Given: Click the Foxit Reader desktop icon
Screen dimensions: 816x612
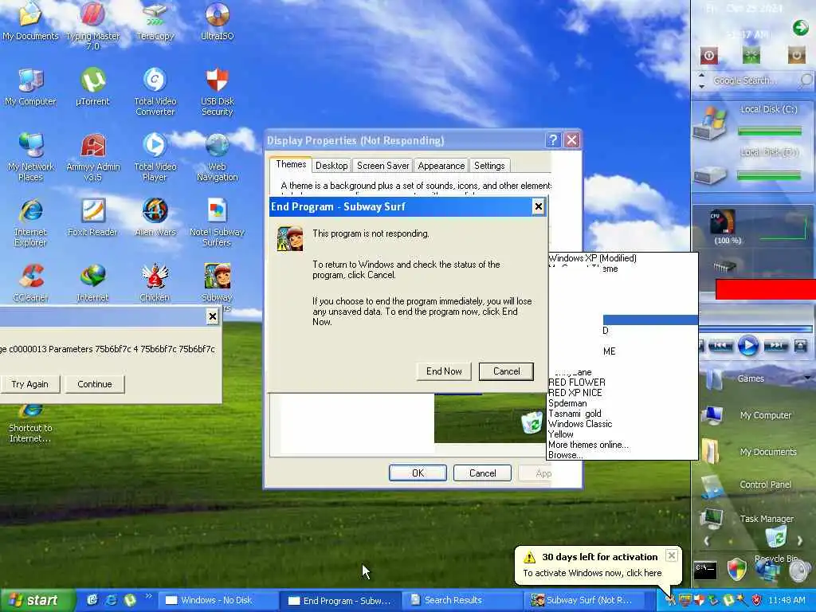Looking at the screenshot, I should coord(92,218).
